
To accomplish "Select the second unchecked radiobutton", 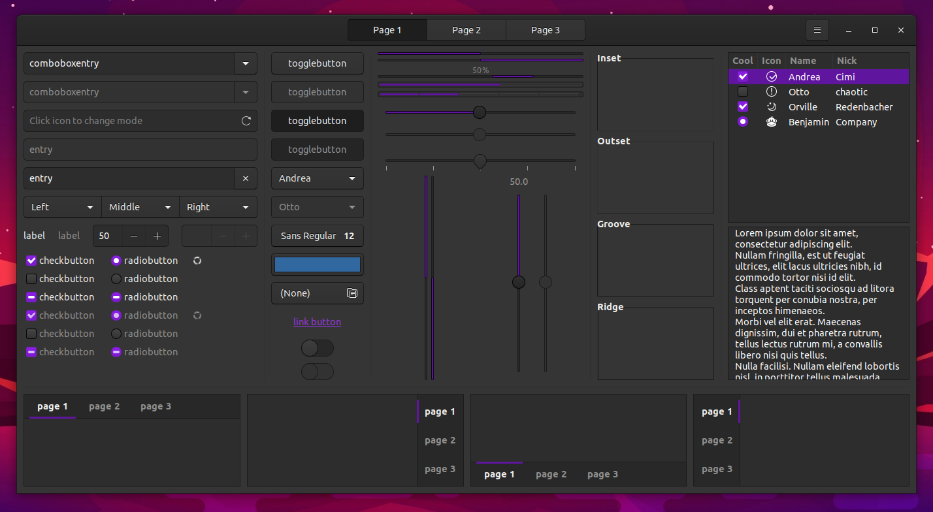I will (x=116, y=334).
